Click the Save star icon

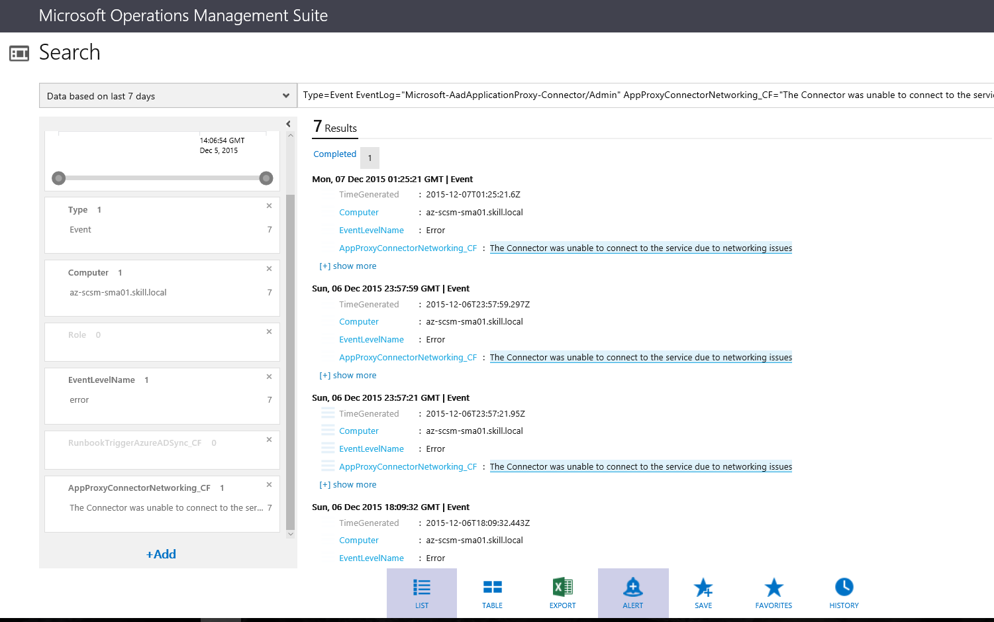pyautogui.click(x=703, y=588)
